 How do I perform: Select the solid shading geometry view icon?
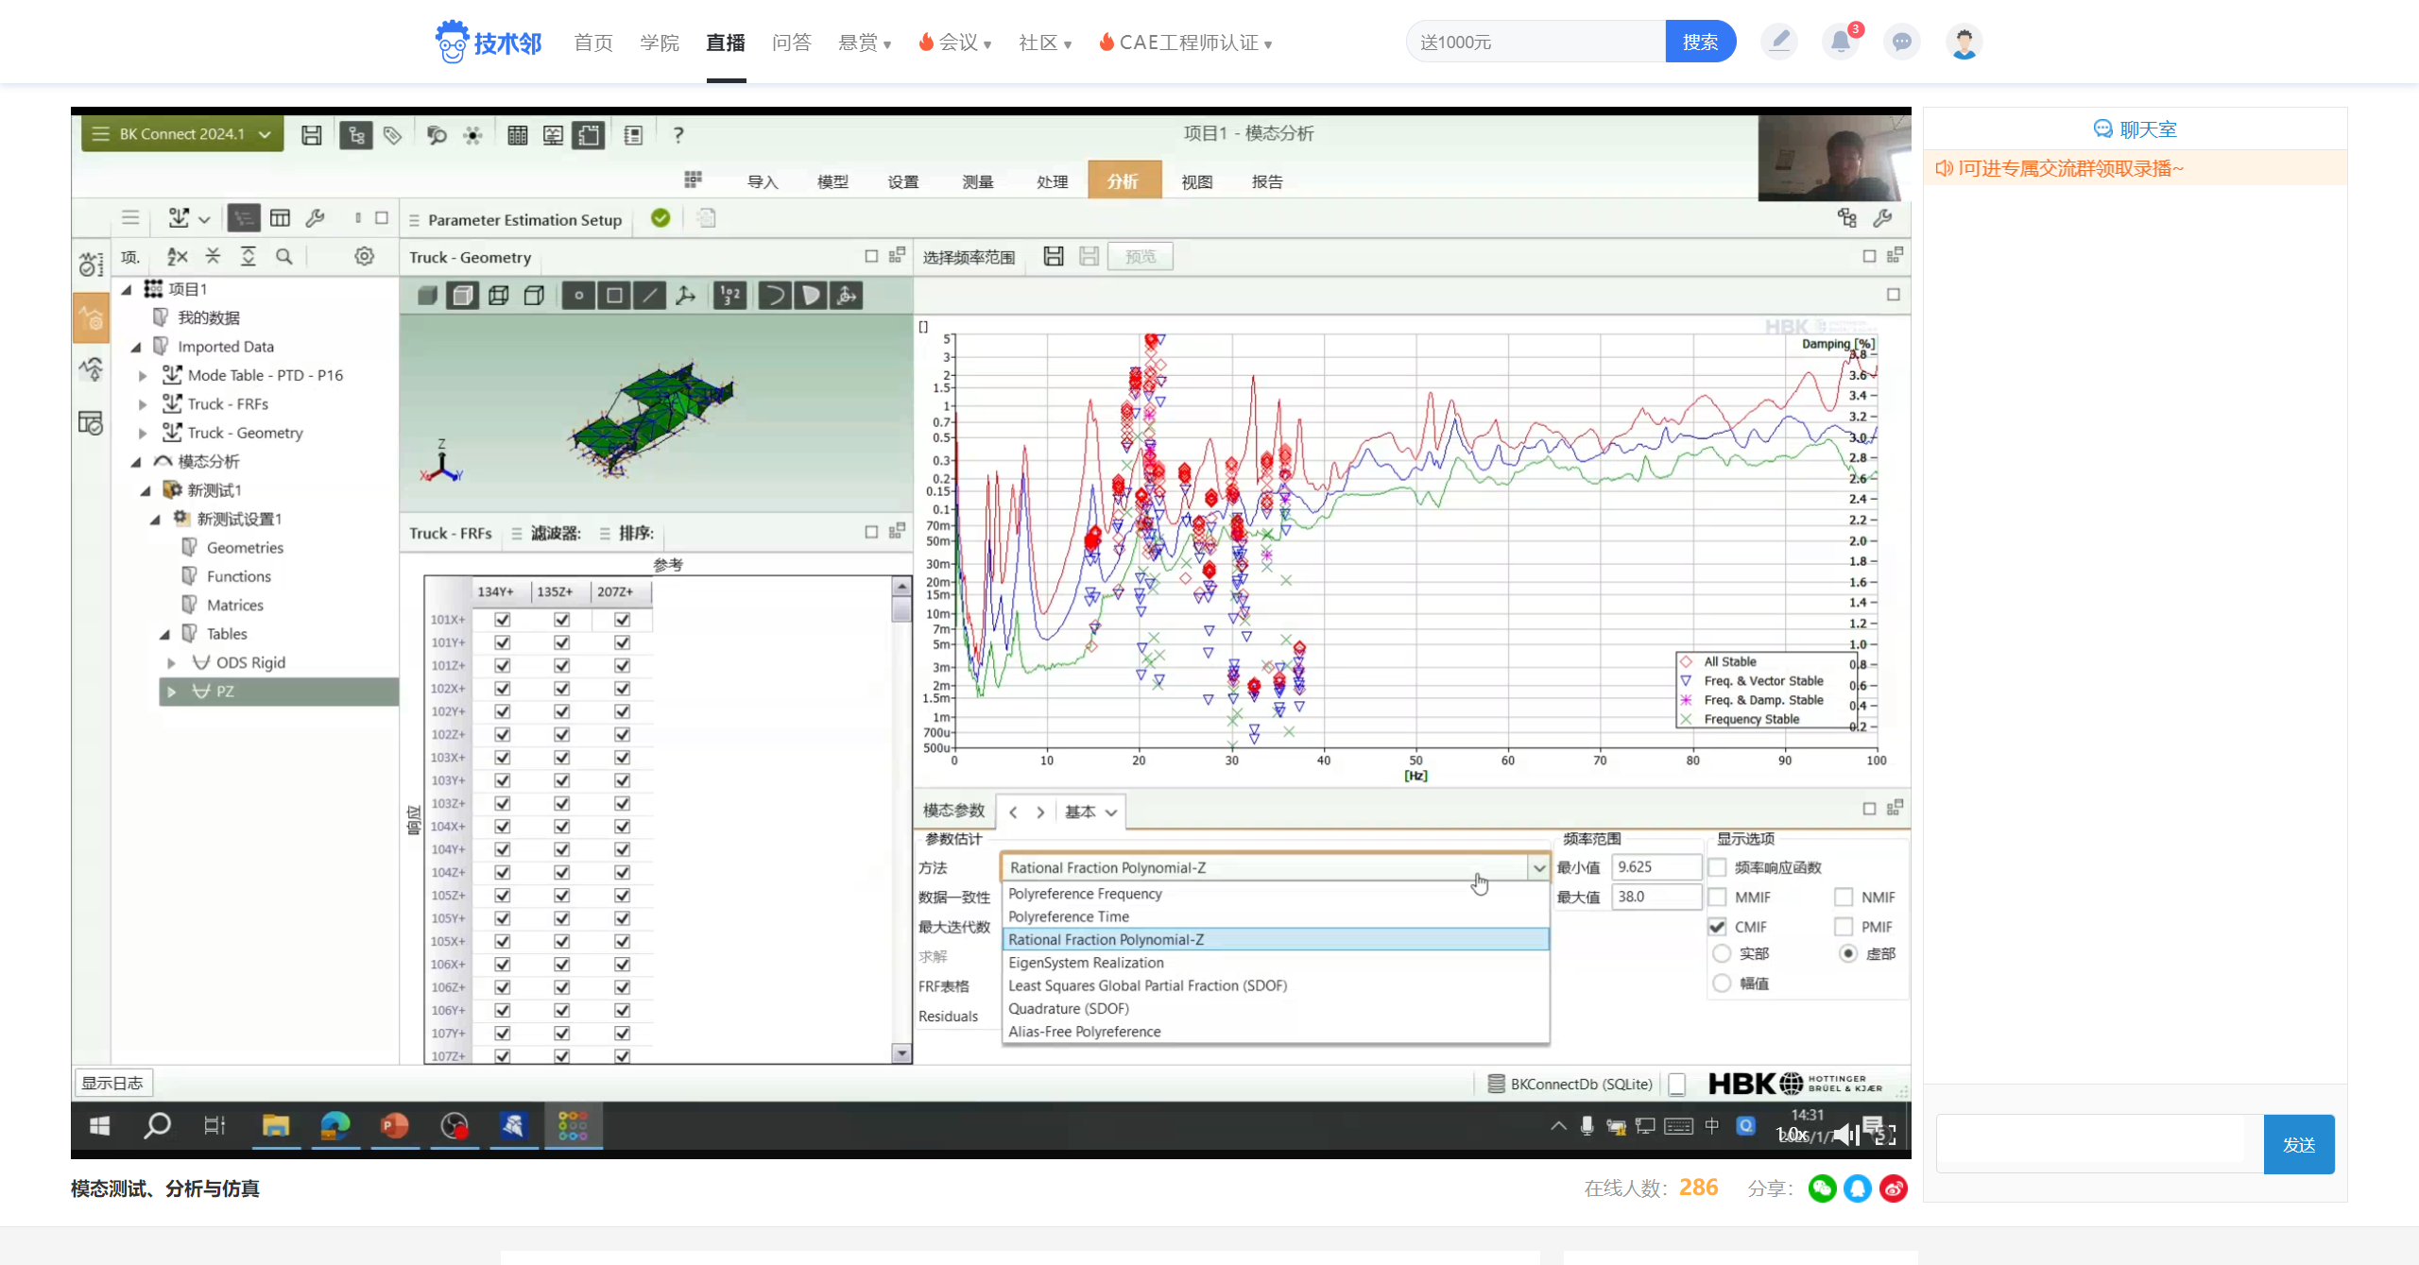point(427,296)
